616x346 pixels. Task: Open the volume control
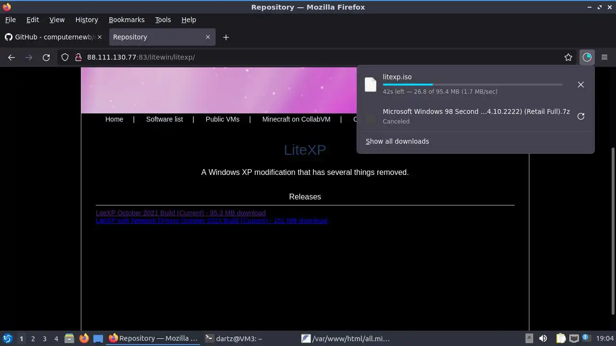point(543,338)
